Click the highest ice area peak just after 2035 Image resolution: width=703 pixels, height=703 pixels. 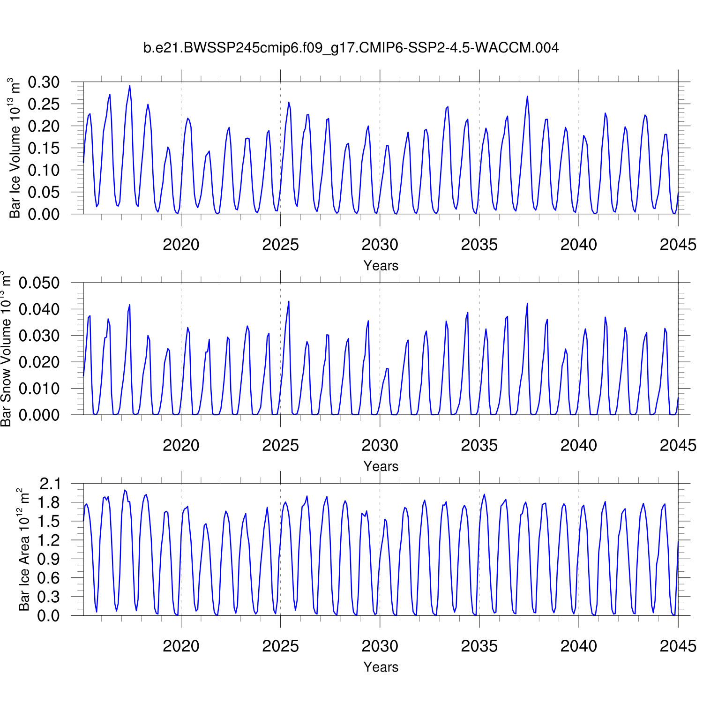pos(484,494)
